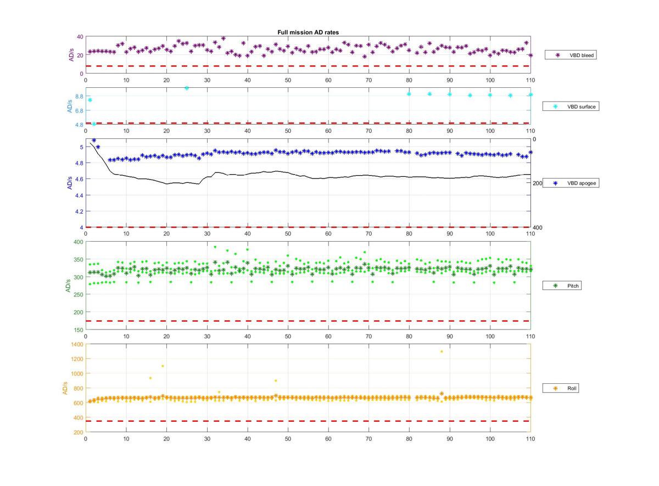Click the 4.4 y-axis tick label
The width and height of the screenshot is (659, 486).
pyautogui.click(x=80, y=195)
